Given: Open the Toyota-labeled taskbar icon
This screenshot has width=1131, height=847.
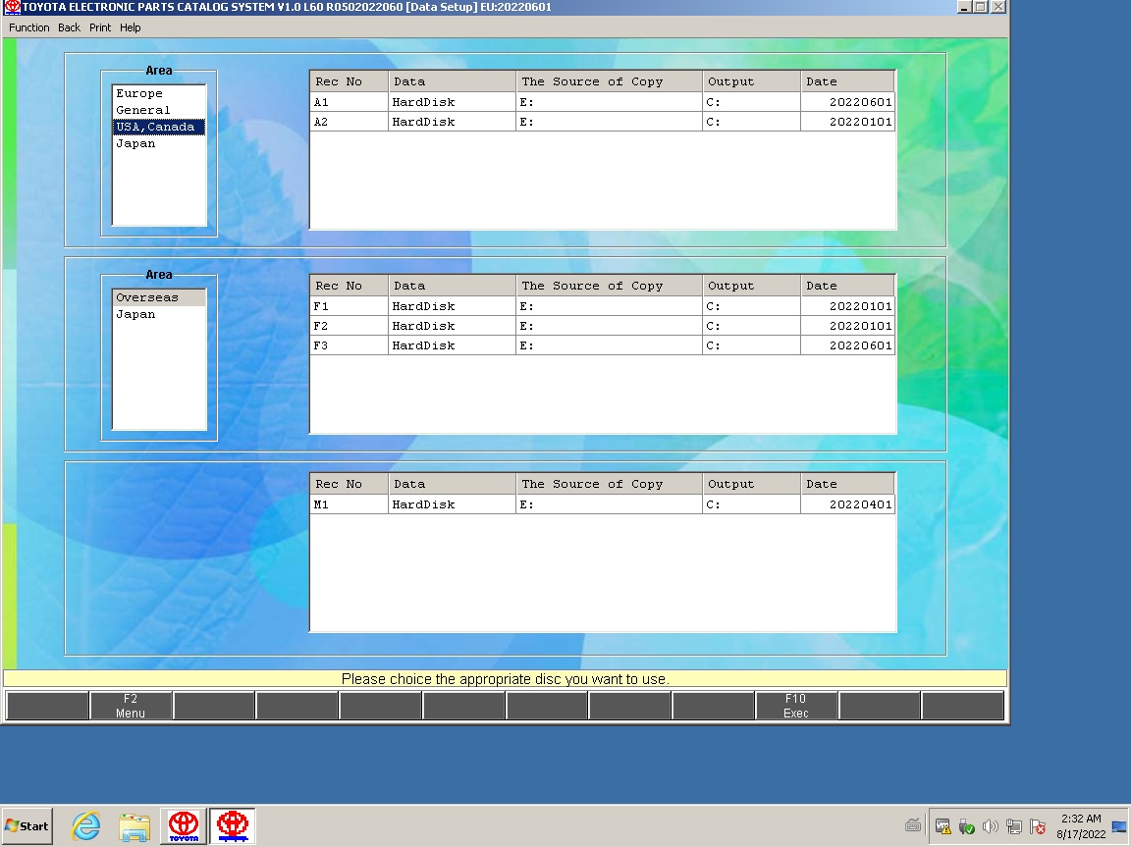Looking at the screenshot, I should pos(184,826).
